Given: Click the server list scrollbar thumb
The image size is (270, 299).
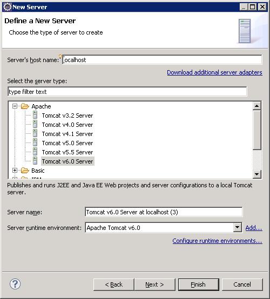Looking at the screenshot, I should (x=257, y=130).
